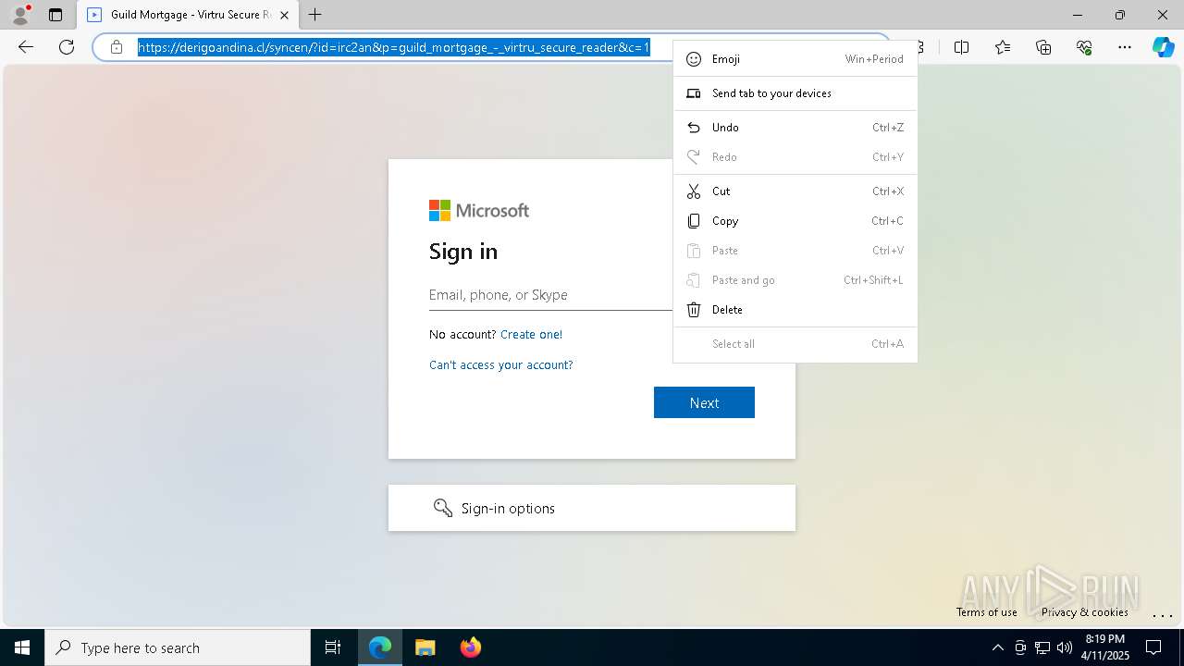Click the Terms of use link
This screenshot has height=666, width=1184.
click(x=986, y=612)
